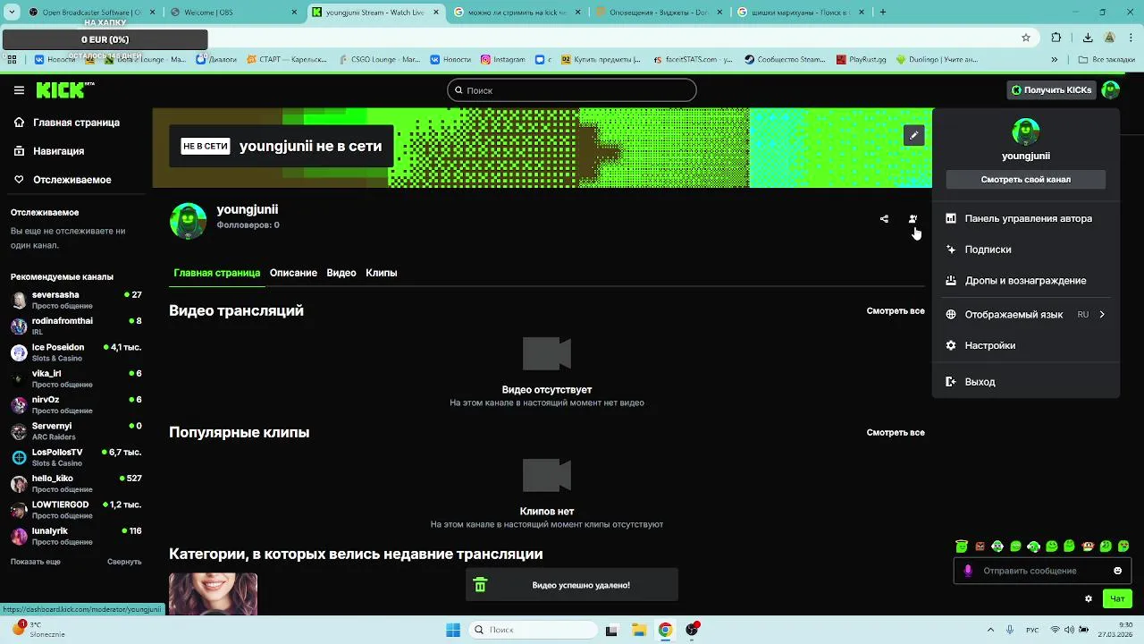
Task: Open hello_kiko recommended channel
Action: (76, 484)
